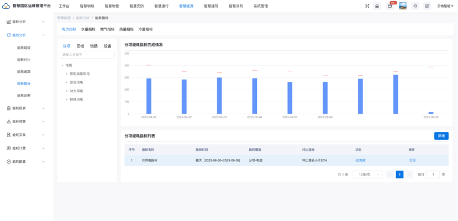This screenshot has width=458, height=221.
Task: Click the platform cloud logo
Action: tap(6, 6)
